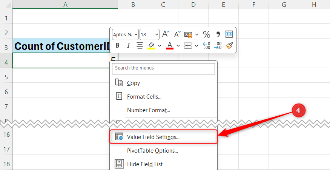330x170 pixels.
Task: Choose Hide Field List
Action: tap(164, 164)
